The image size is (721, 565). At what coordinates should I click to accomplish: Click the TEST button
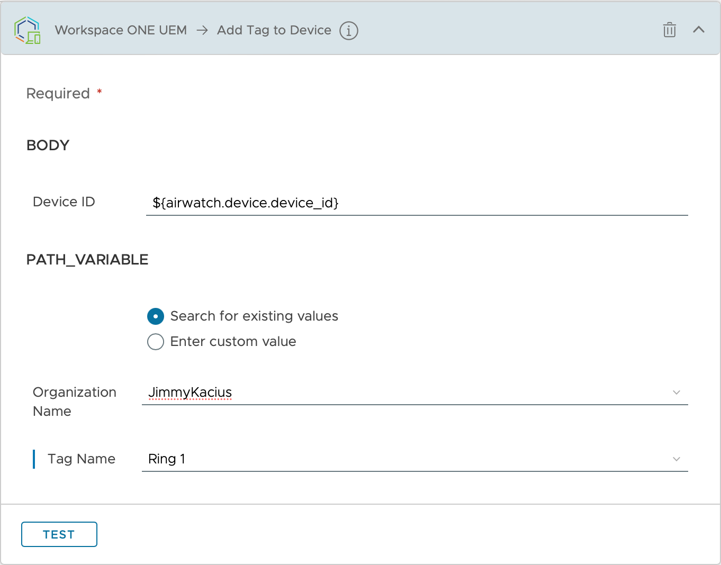click(x=59, y=534)
